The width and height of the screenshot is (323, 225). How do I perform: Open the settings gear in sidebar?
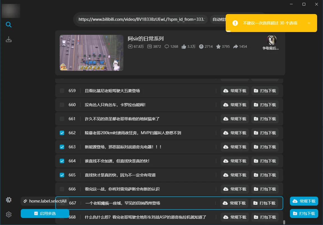pyautogui.click(x=9, y=215)
